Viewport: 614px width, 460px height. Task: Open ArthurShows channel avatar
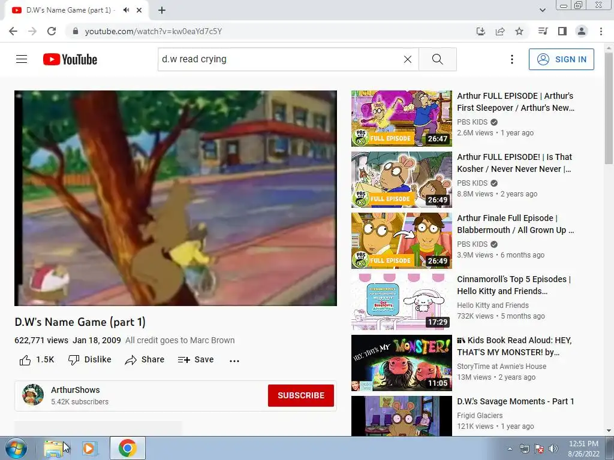33,395
